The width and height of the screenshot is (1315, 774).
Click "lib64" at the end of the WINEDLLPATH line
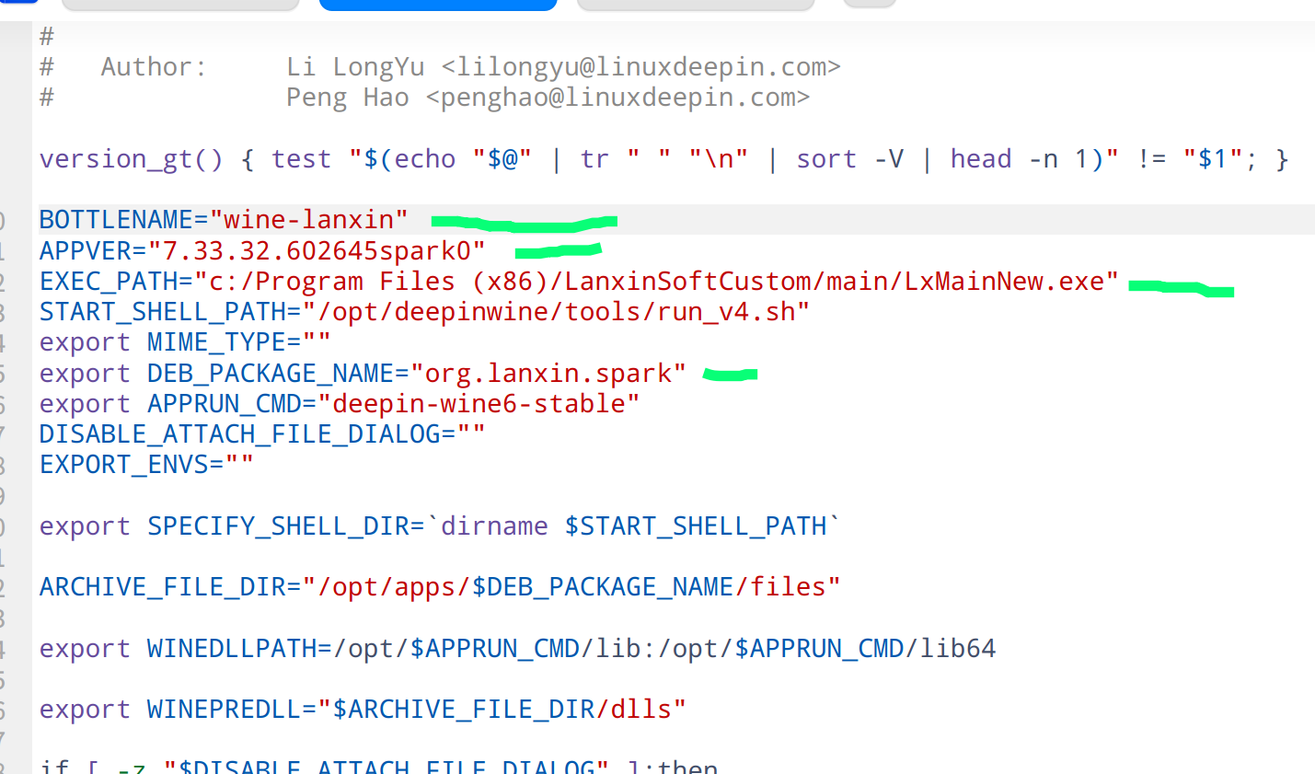tap(958, 649)
